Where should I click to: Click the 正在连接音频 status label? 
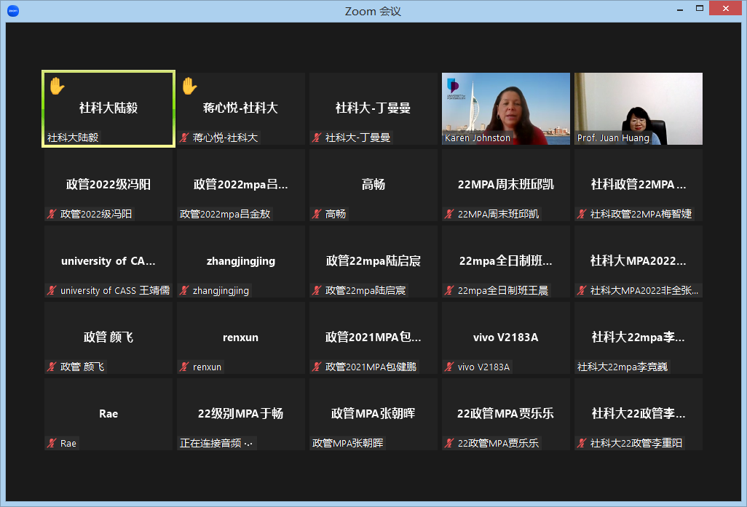pos(216,443)
